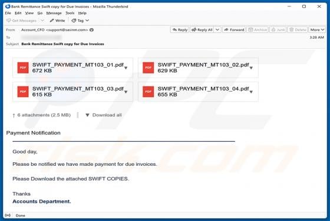The width and height of the screenshot is (330, 221).
Task: Click the SWIFT_PAYMENT_MT103_04.pdf file name
Action: click(x=203, y=89)
